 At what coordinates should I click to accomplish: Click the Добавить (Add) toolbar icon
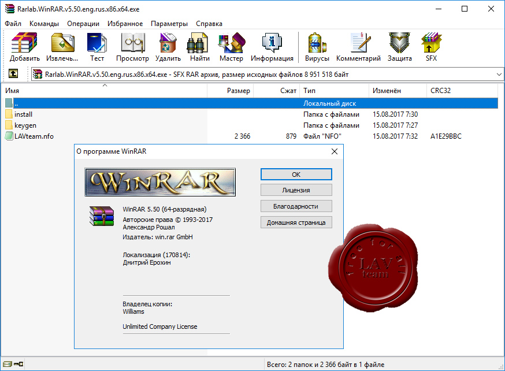click(24, 47)
